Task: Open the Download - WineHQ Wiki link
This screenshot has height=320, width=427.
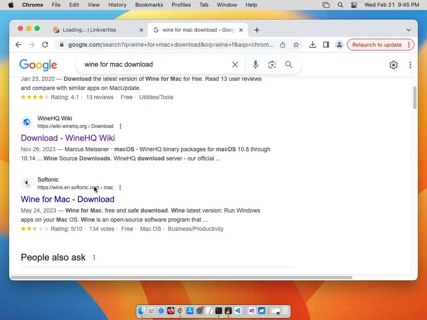Action: pyautogui.click(x=68, y=138)
